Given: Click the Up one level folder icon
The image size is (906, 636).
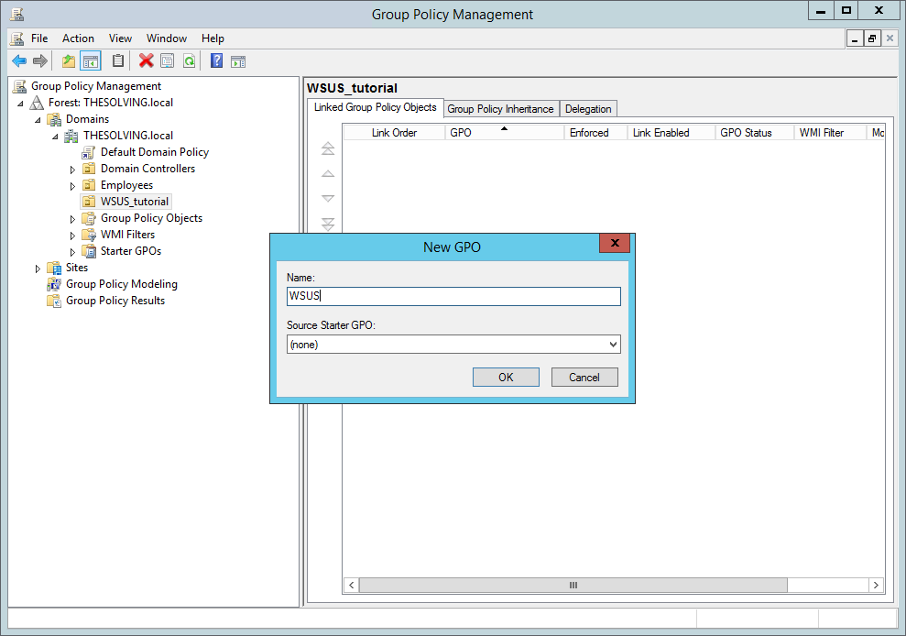Looking at the screenshot, I should click(x=69, y=60).
